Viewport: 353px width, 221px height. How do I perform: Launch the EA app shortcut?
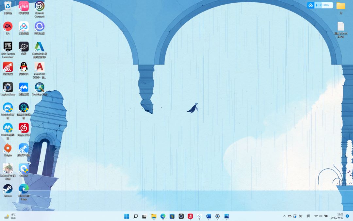(x=8, y=26)
